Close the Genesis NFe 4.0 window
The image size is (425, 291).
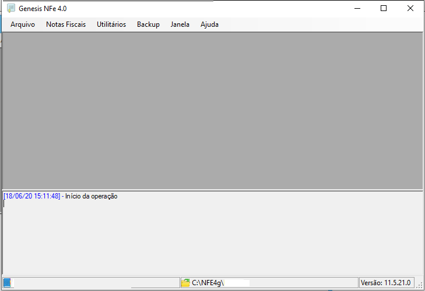[x=410, y=8]
